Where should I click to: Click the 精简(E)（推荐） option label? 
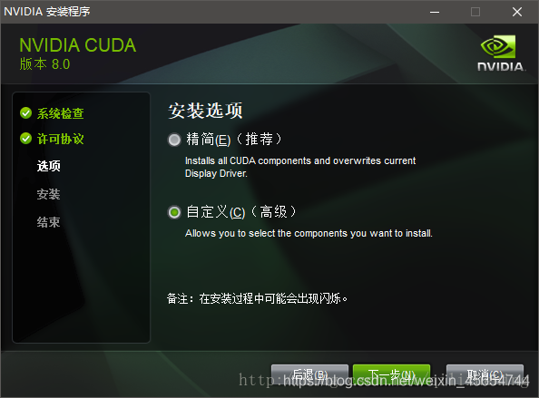point(234,140)
